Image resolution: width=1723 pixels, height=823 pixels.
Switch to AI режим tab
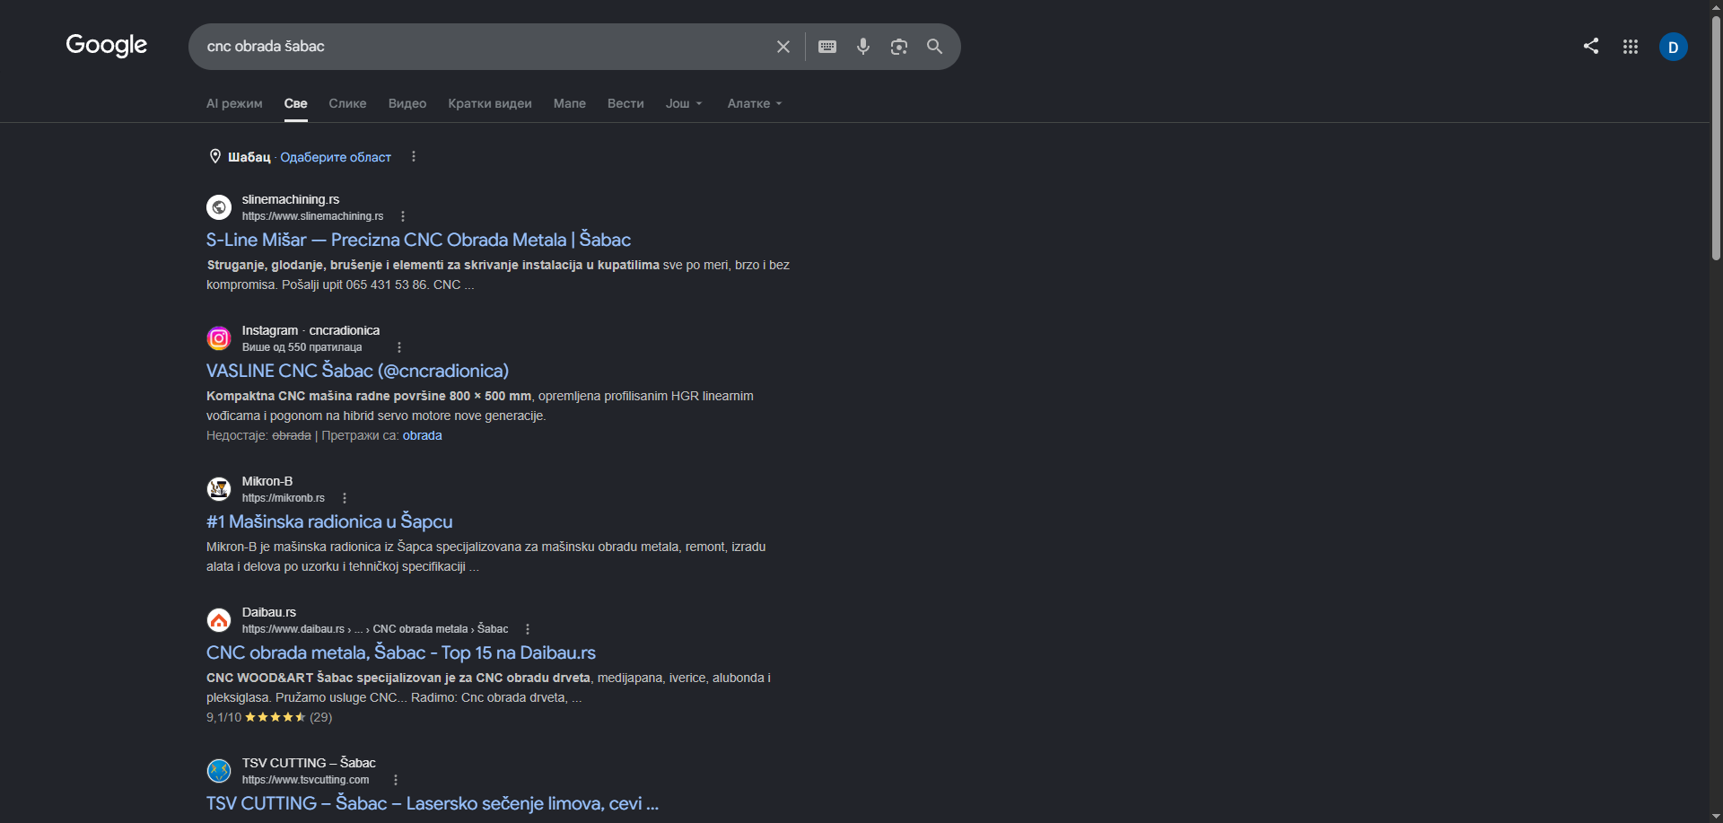coord(234,103)
